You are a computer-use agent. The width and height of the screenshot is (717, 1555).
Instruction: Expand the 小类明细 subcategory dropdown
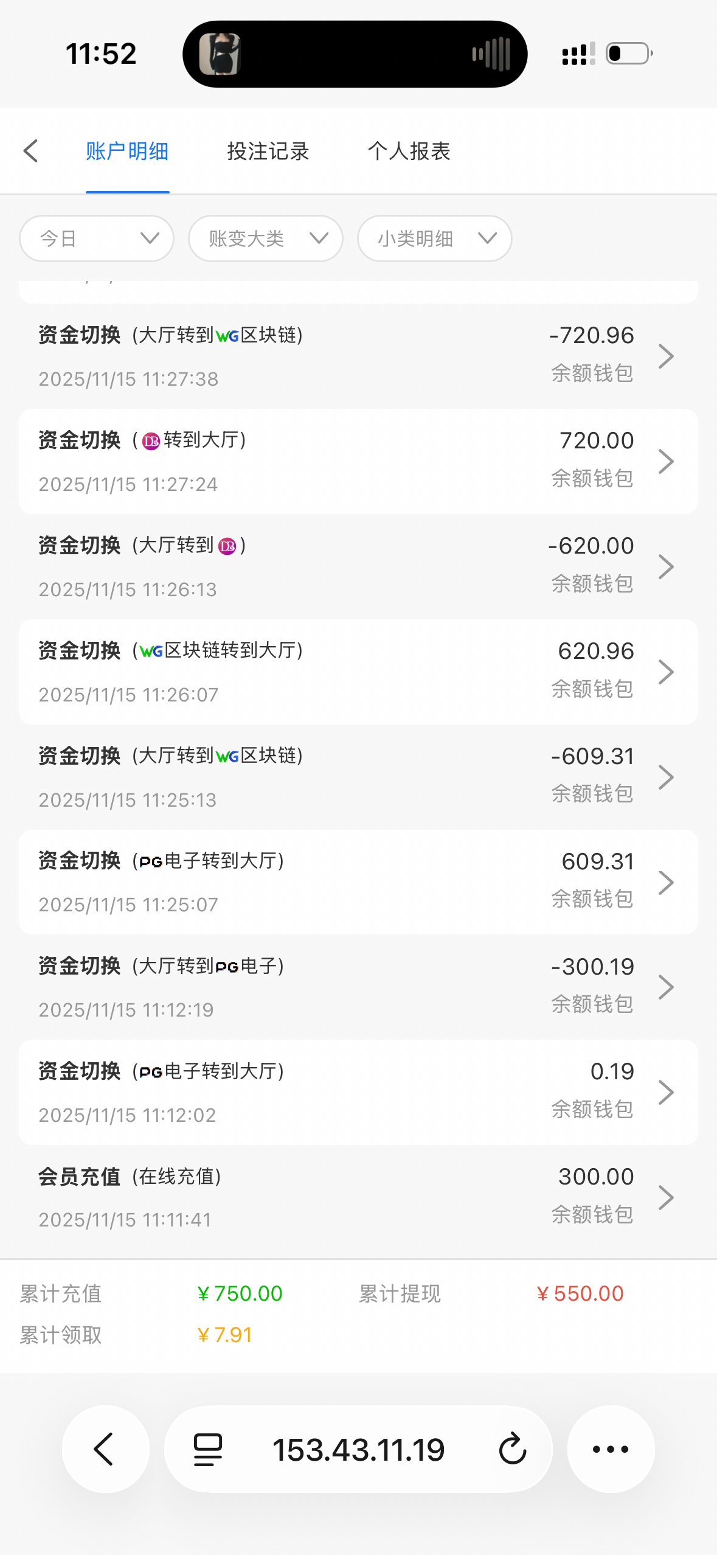click(434, 238)
